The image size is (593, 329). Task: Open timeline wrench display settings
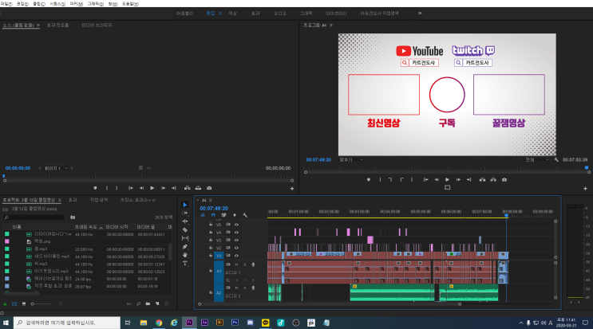coord(245,215)
